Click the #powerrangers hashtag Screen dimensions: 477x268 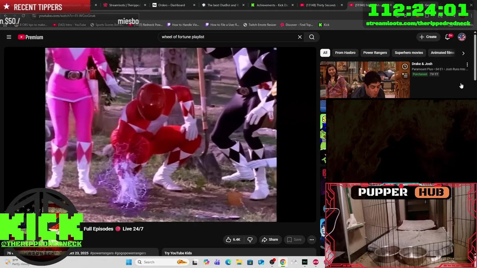102,253
